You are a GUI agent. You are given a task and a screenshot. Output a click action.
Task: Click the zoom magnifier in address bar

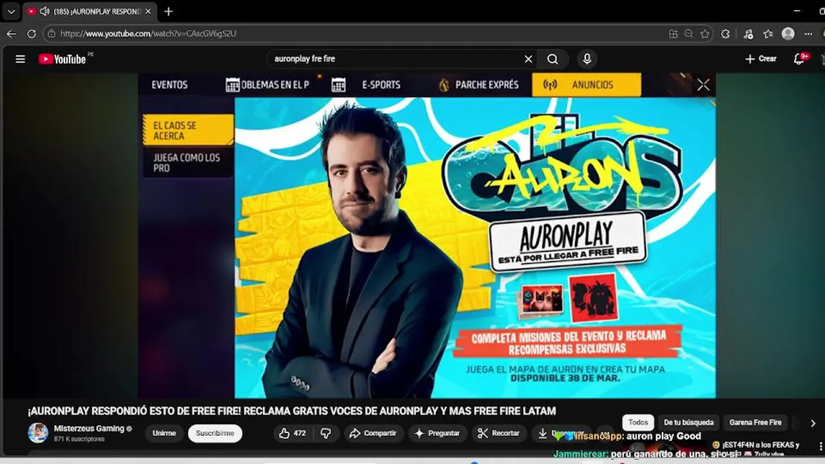[x=689, y=34]
